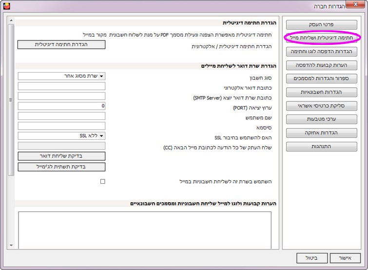
Task: Confirm with אישור button
Action: point(345,258)
